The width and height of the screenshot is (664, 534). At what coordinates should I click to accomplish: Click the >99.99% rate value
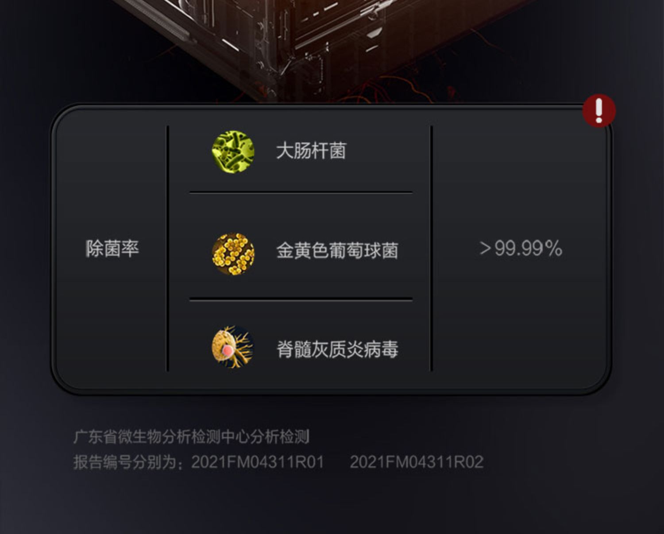(x=521, y=248)
